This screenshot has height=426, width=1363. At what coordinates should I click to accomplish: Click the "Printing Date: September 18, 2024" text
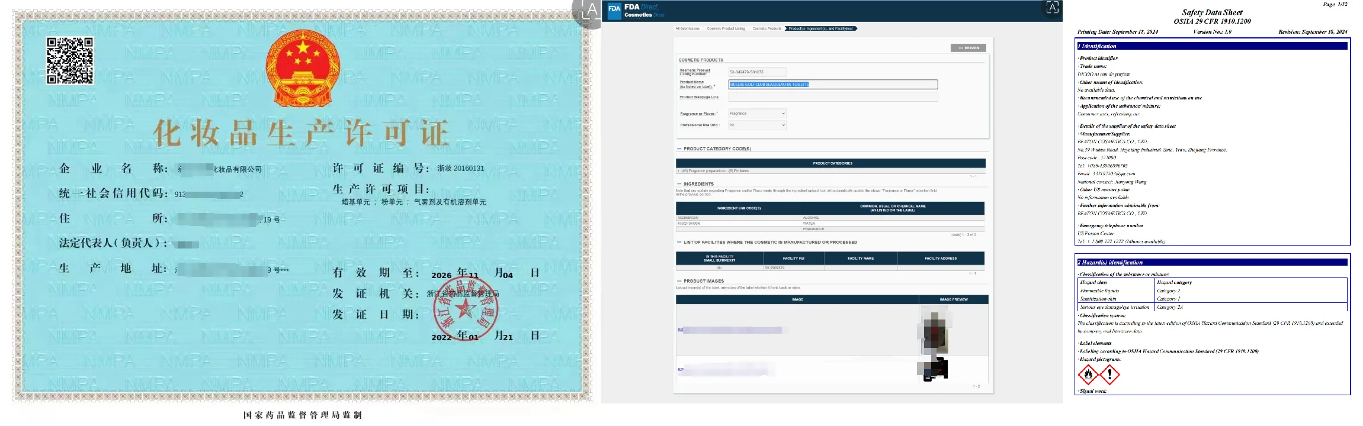(1117, 32)
